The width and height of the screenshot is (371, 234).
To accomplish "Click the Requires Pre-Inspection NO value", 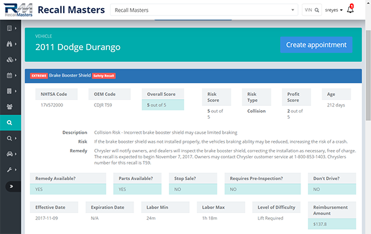I will pos(263,189).
